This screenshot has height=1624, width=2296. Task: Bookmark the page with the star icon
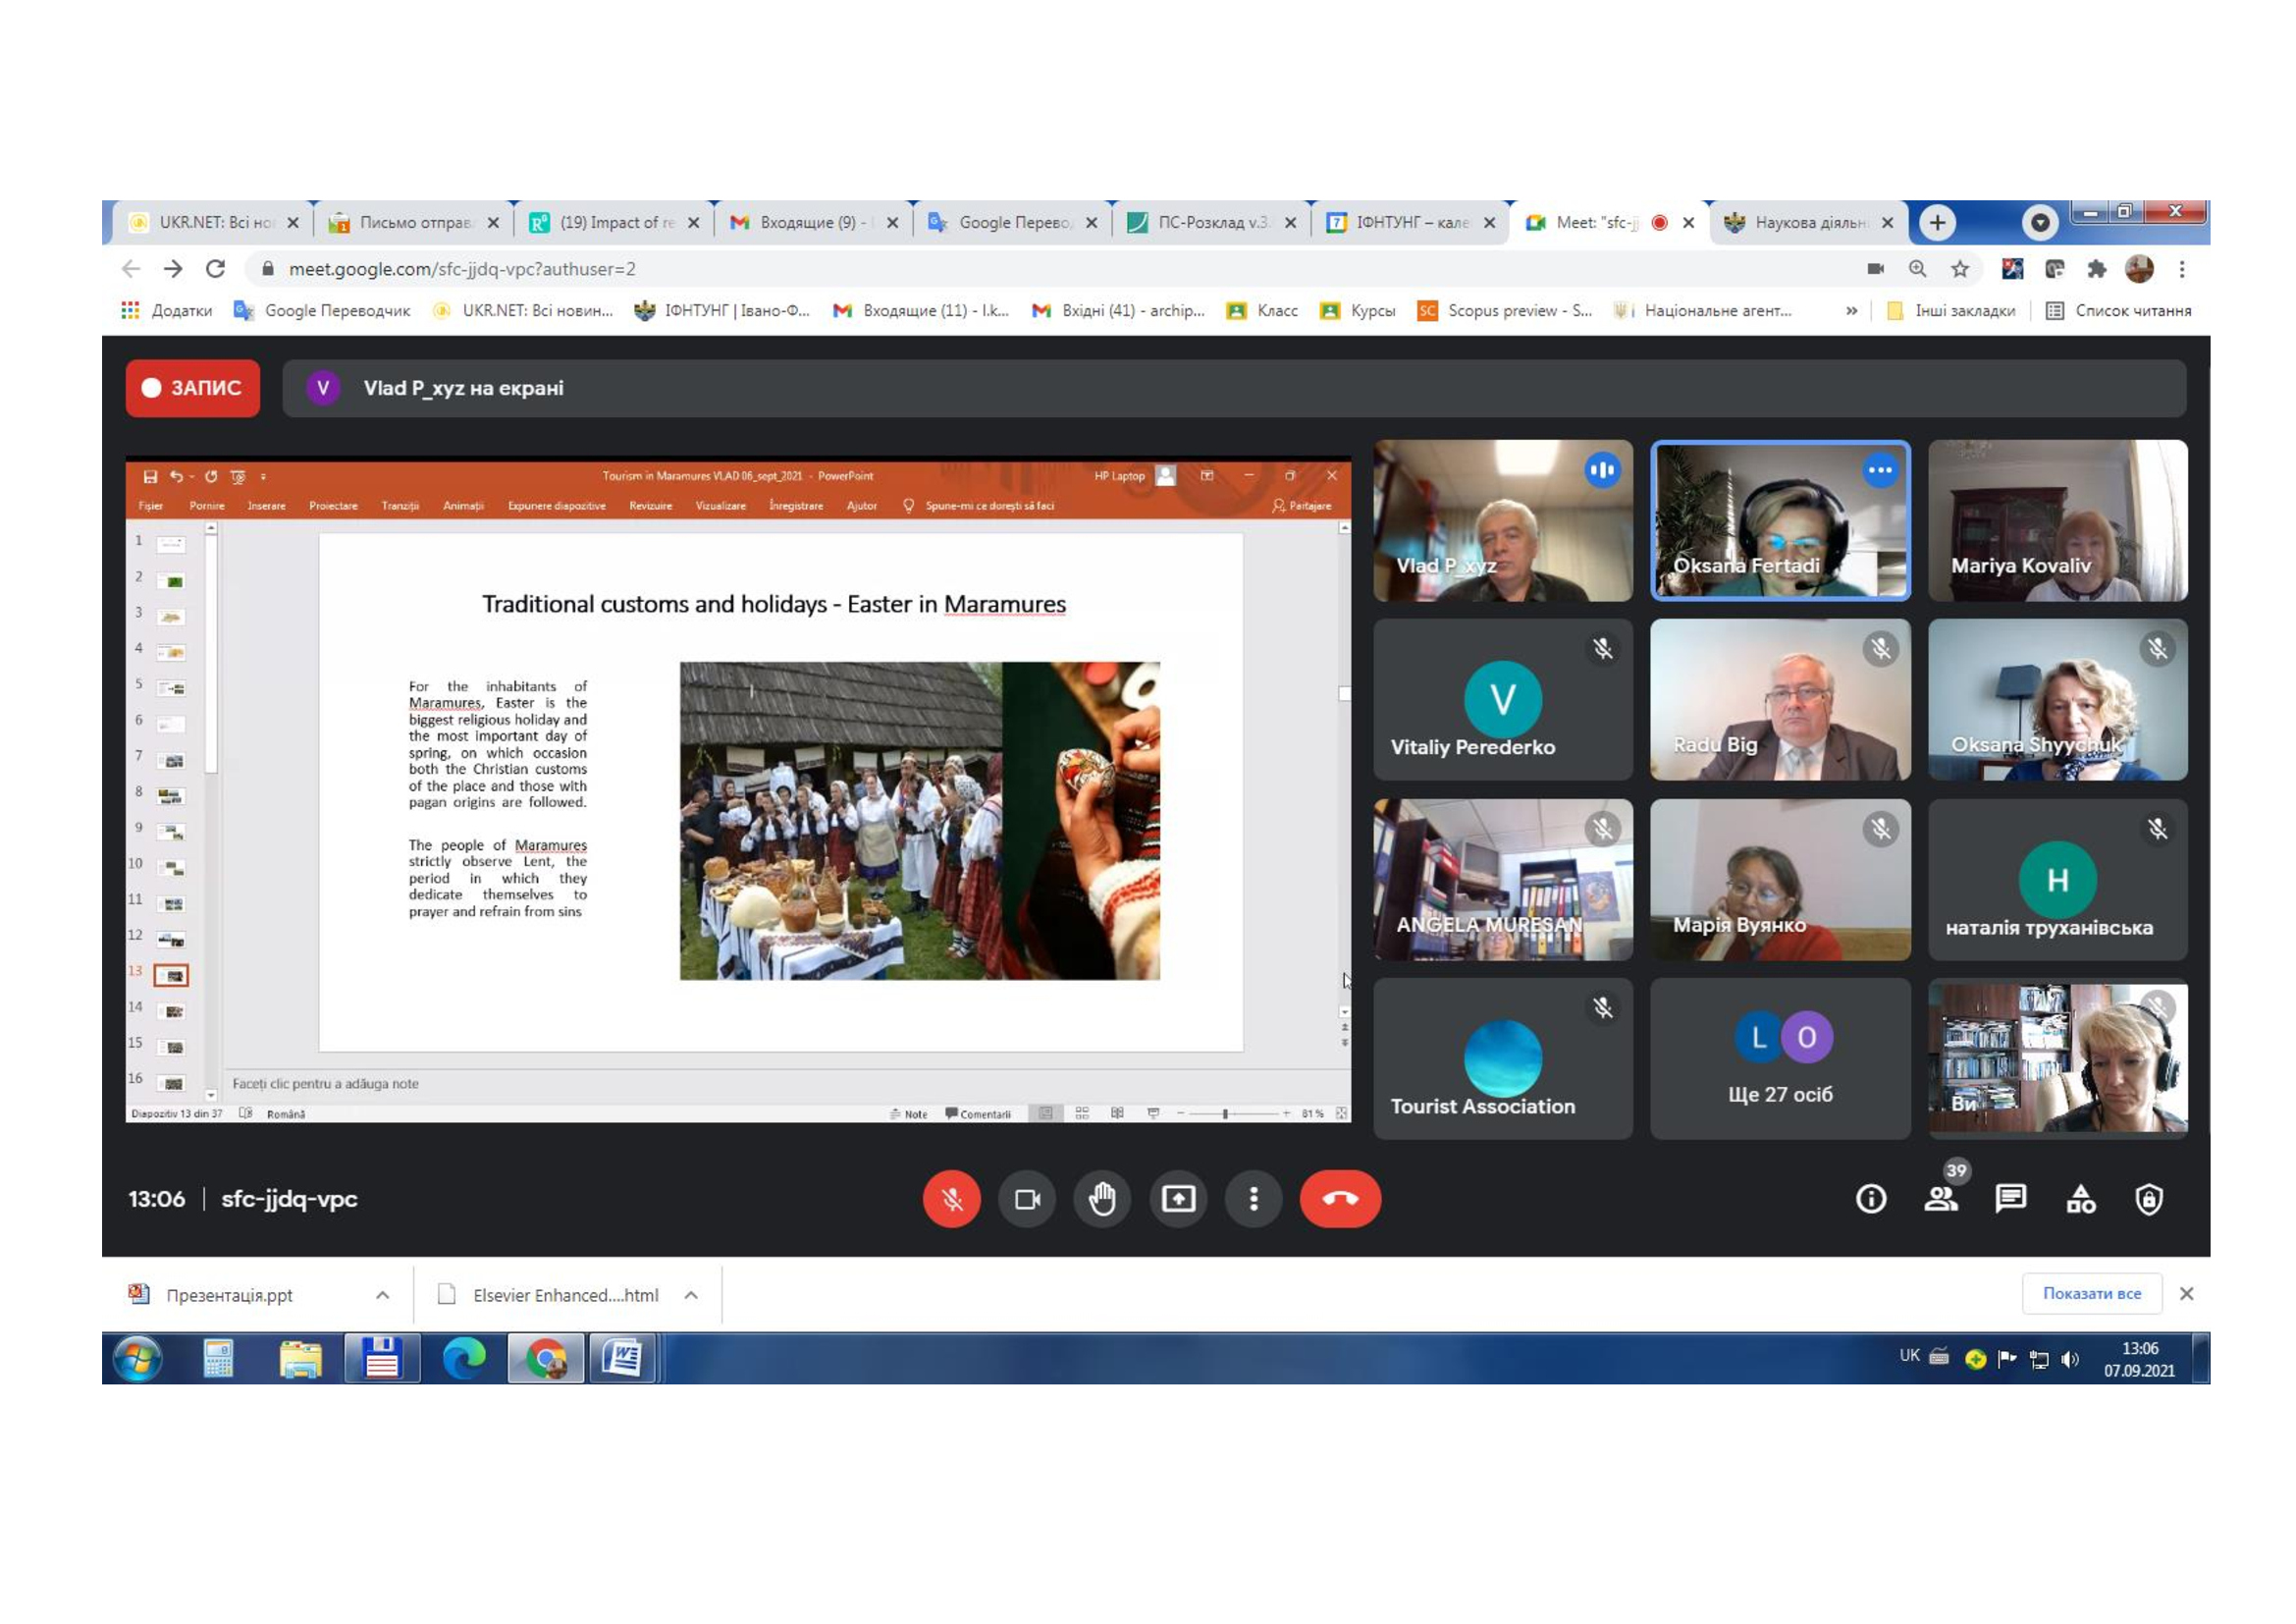coord(1960,269)
